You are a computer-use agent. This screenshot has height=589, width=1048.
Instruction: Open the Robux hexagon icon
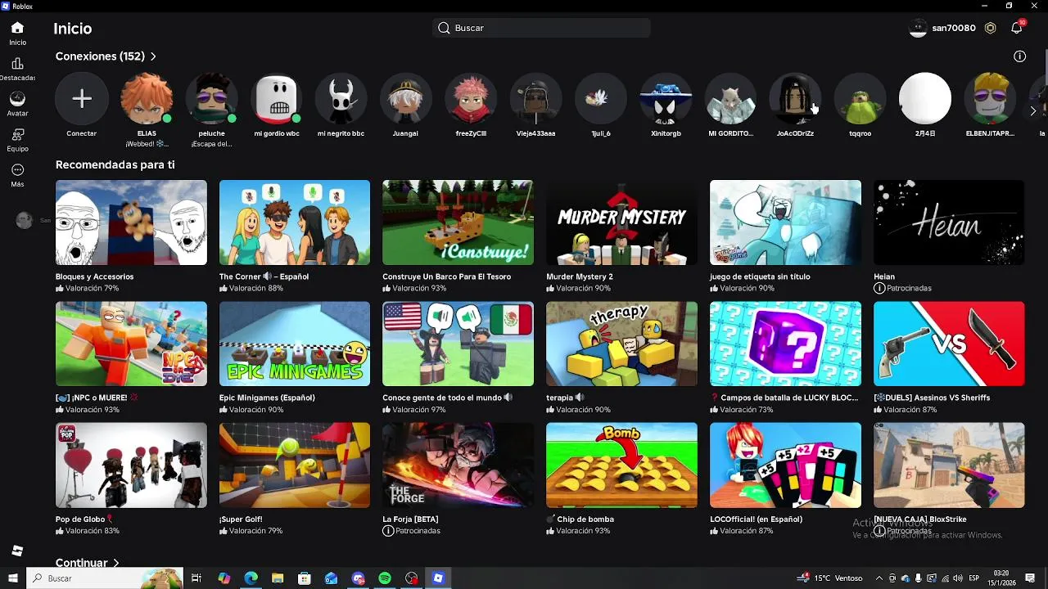(990, 28)
